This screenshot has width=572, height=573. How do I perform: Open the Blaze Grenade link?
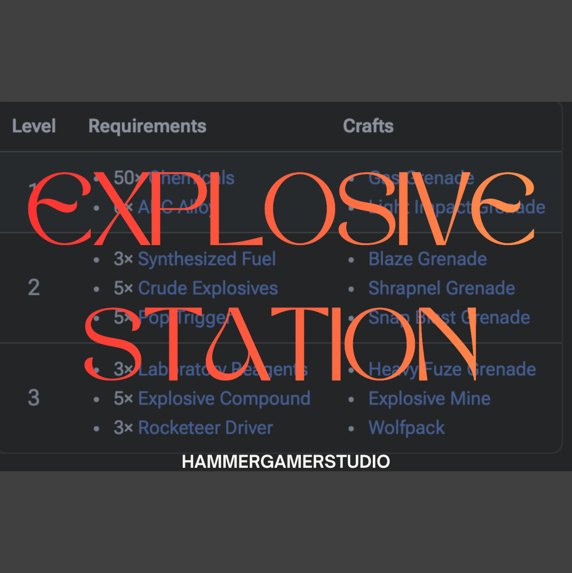click(427, 259)
